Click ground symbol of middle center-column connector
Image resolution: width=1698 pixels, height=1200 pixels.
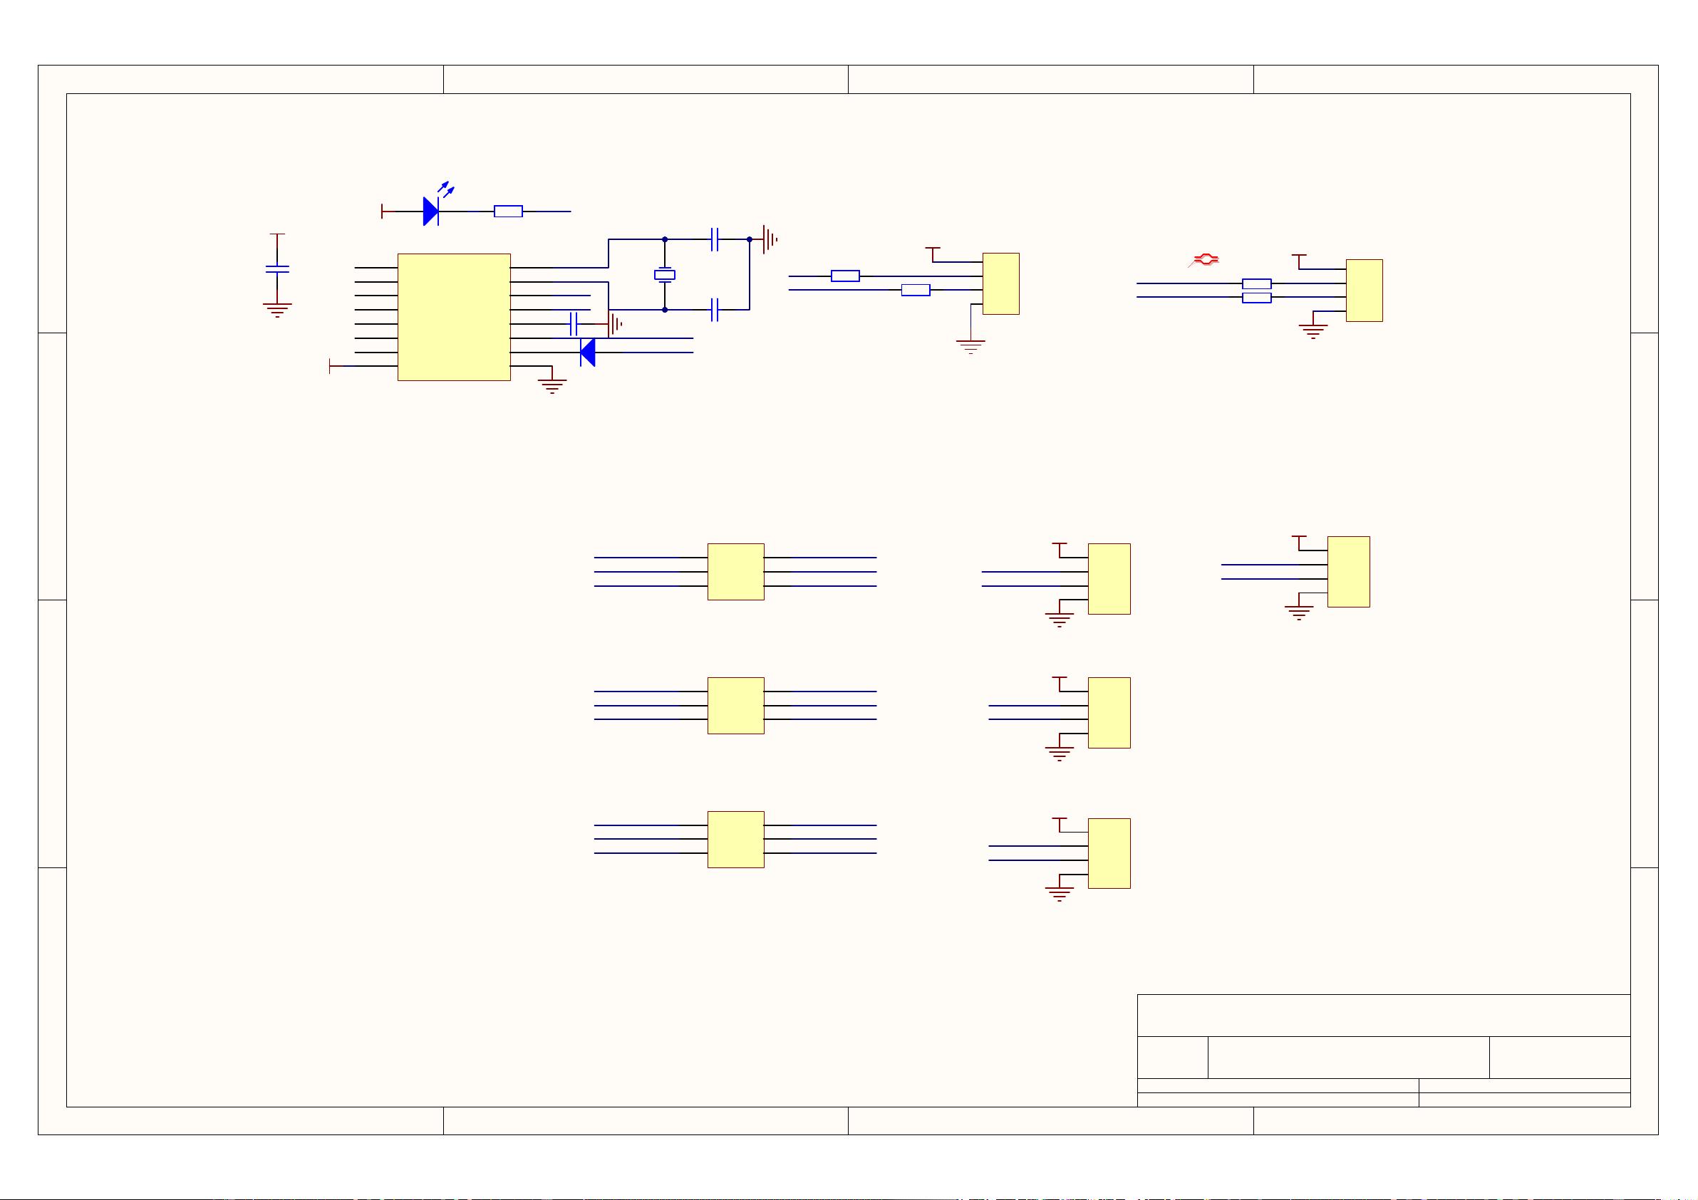(x=1059, y=753)
